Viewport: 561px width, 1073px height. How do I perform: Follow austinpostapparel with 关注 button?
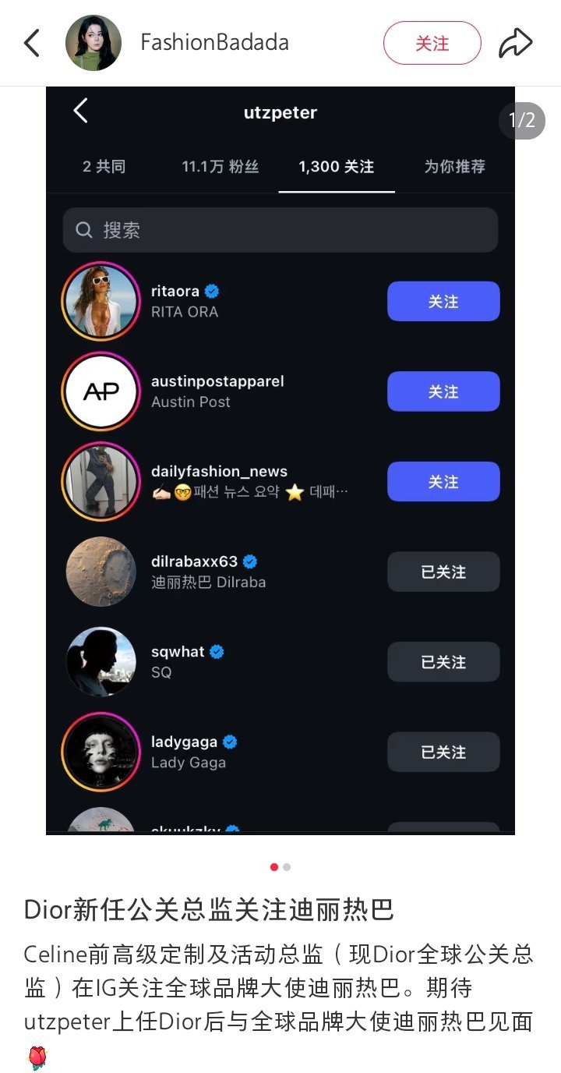(x=443, y=391)
